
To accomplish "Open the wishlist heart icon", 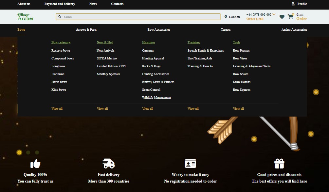I will tap(282, 17).
